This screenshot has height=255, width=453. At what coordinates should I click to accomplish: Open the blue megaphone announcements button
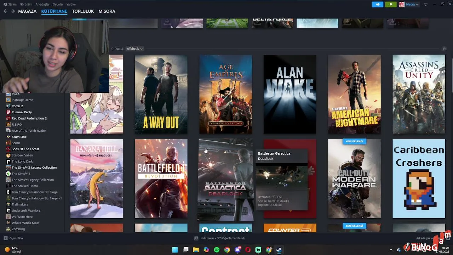(378, 4)
